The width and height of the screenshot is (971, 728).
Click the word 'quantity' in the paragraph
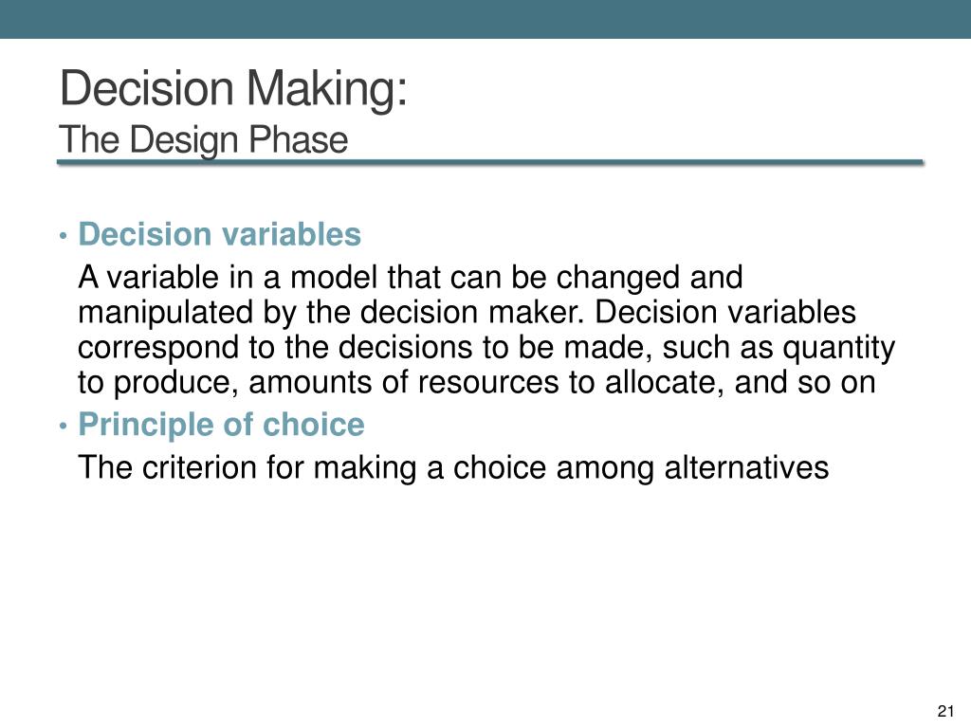click(x=839, y=349)
